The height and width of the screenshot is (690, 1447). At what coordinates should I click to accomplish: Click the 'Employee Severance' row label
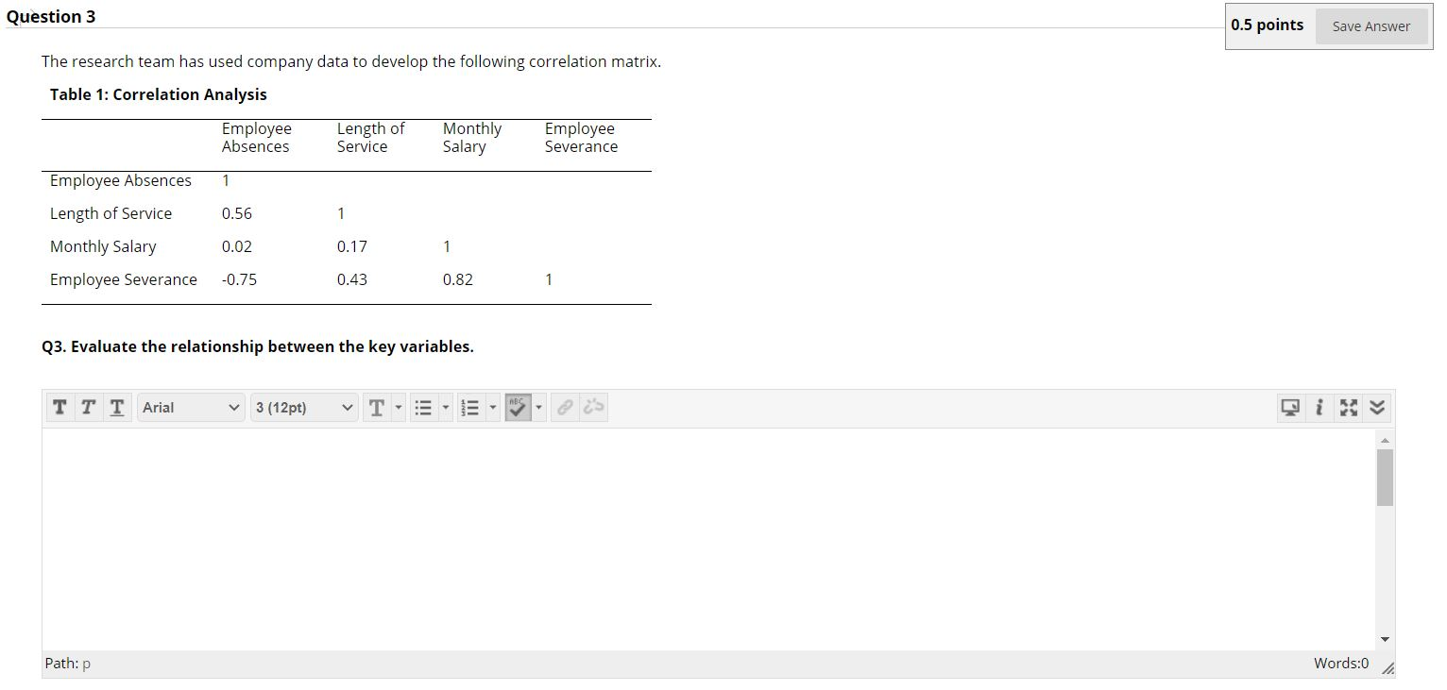coord(124,279)
